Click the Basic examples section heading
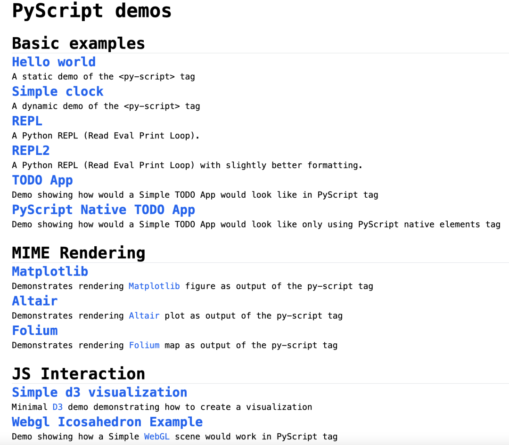Screen dimensions: 509x445 (78, 43)
